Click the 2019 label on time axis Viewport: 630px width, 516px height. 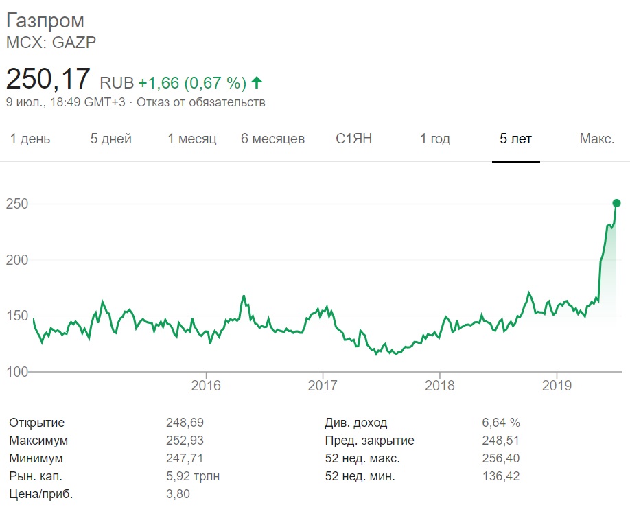(556, 386)
